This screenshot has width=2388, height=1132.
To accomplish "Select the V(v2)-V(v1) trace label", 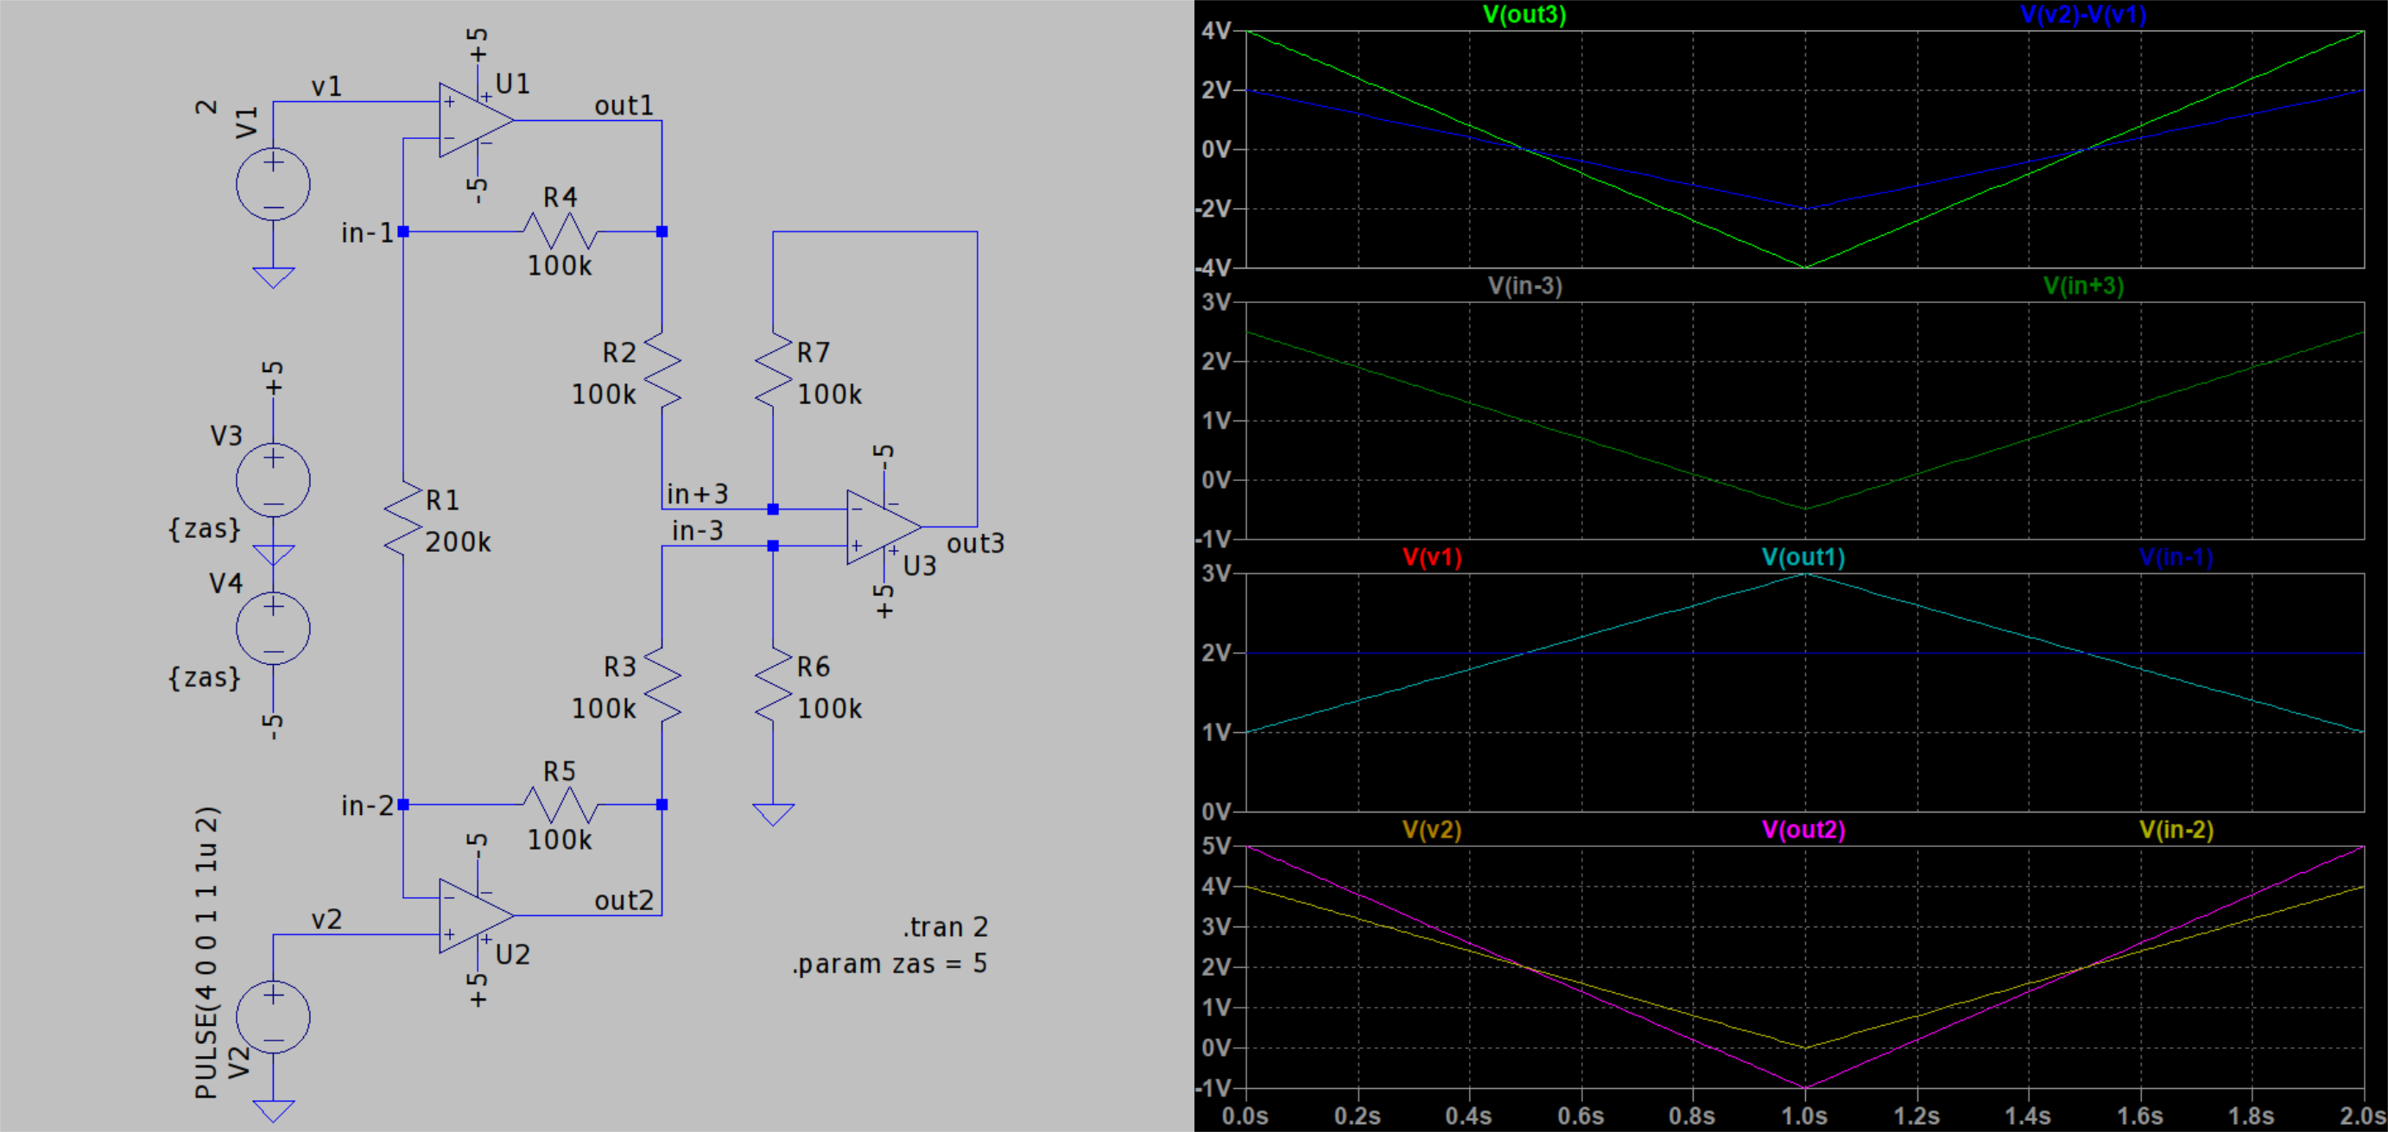I will pyautogui.click(x=2083, y=14).
